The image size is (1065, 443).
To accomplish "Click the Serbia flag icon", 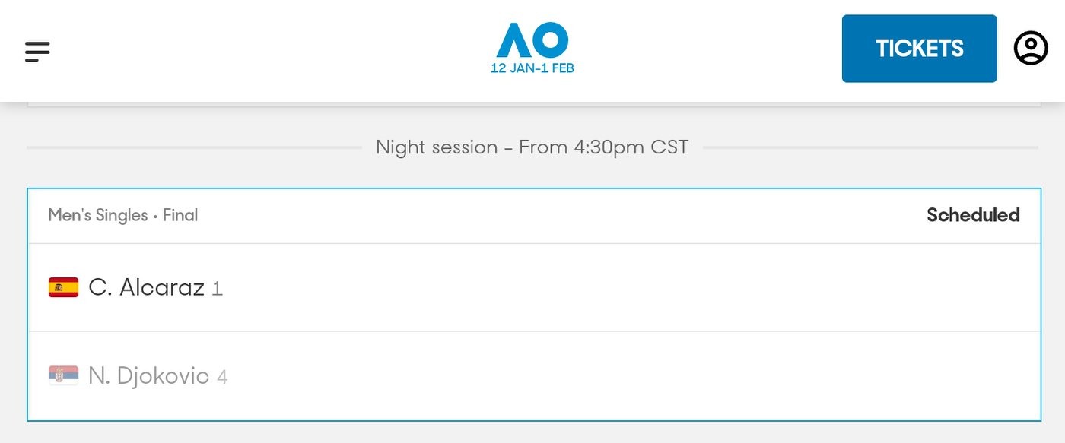I will [63, 375].
